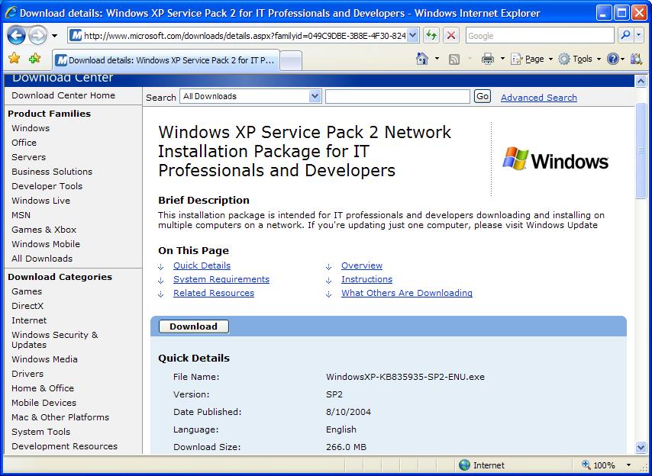Jump to Quick Details section link

pos(202,265)
